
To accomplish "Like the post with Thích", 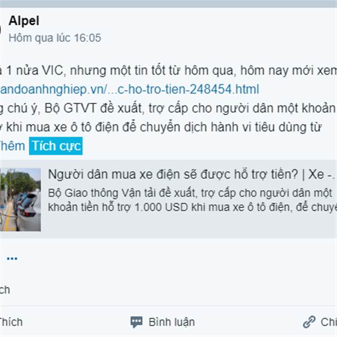I will pyautogui.click(x=11, y=322).
